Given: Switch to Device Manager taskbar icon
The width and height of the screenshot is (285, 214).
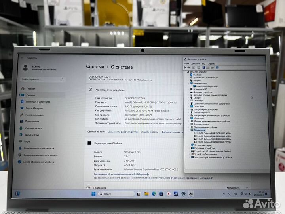Looking at the screenshot, I should point(191,194).
